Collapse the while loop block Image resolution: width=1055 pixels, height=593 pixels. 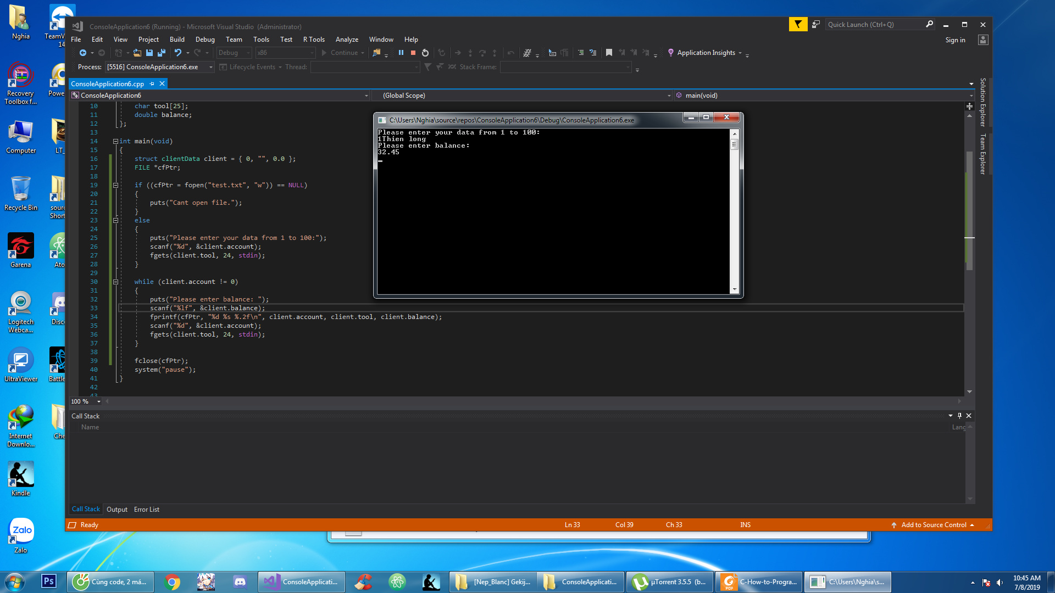(115, 282)
